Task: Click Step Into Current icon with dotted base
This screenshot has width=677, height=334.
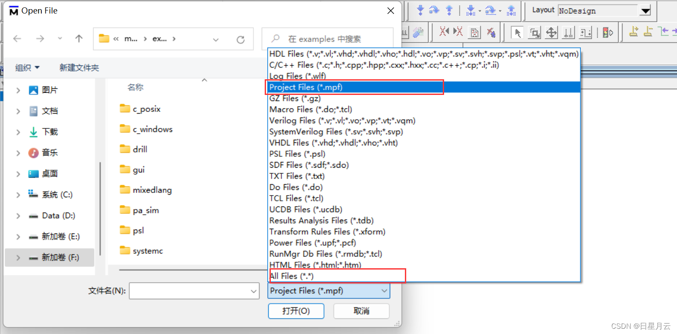Action: click(x=471, y=10)
